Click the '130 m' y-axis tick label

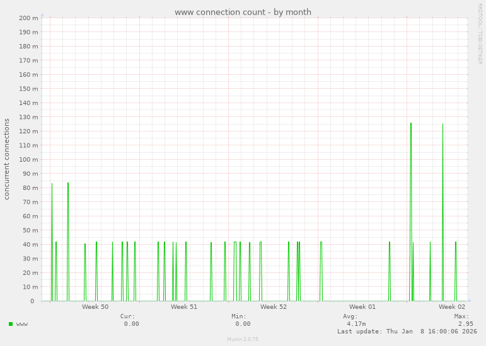[28, 117]
